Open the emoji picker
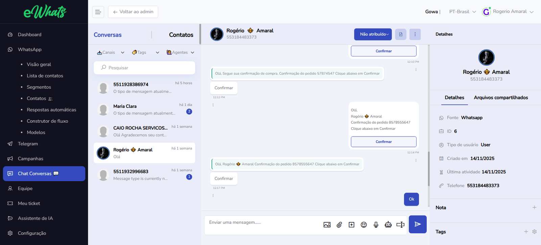 pyautogui.click(x=363, y=225)
